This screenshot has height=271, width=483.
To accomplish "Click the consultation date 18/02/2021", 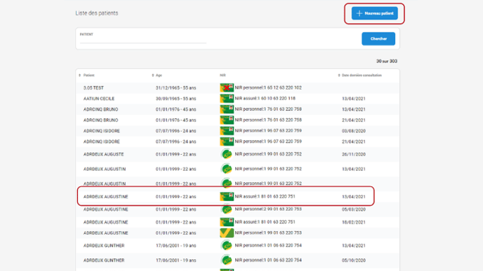I will click(x=354, y=222).
